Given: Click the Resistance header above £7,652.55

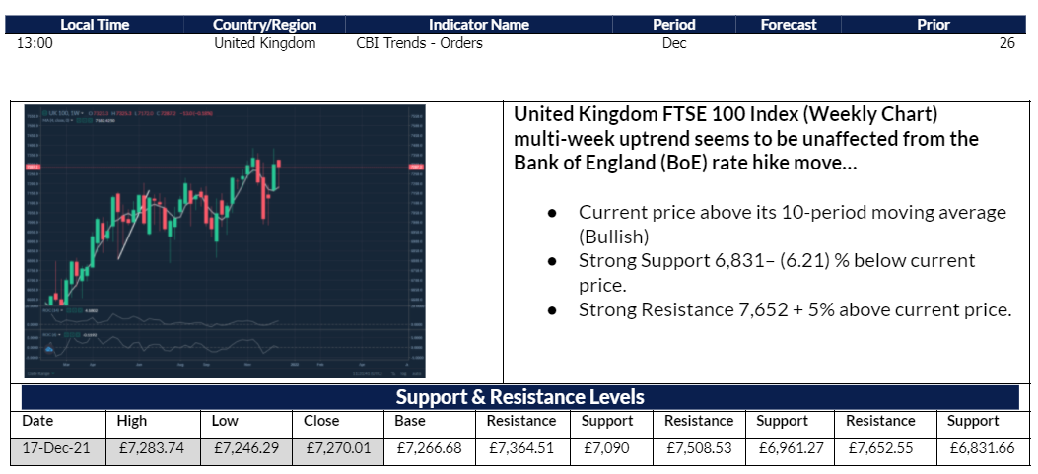Looking at the screenshot, I should click(x=880, y=421).
